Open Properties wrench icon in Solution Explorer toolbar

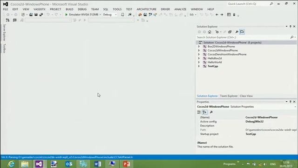(x=237, y=32)
